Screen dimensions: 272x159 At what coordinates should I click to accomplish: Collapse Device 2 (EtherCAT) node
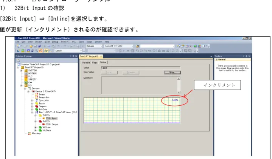[28, 91]
